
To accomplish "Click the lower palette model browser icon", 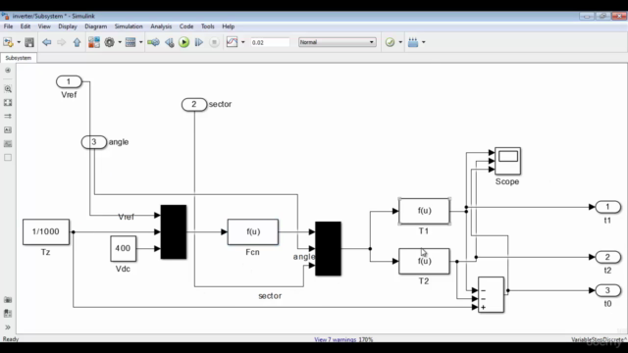I will (x=8, y=300).
